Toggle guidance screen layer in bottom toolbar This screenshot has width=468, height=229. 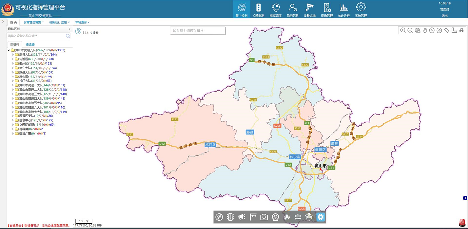pyautogui.click(x=253, y=217)
